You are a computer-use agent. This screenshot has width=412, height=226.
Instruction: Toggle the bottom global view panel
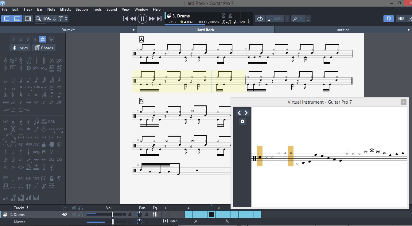(x=17, y=19)
